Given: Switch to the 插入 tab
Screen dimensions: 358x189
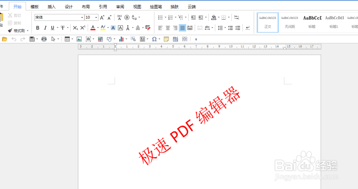Looking at the screenshot, I should point(52,7).
